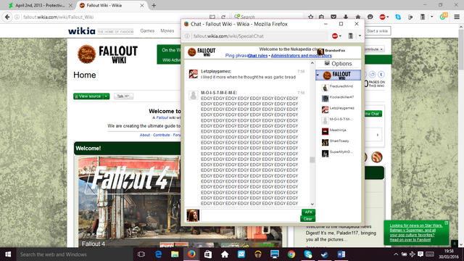This screenshot has height=261, width=464.
Task: Open the Firefox hamburger menu
Action: coord(457,17)
